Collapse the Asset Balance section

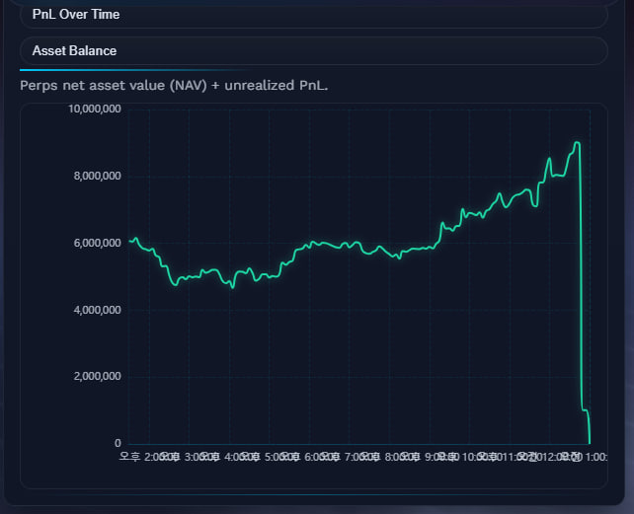313,51
